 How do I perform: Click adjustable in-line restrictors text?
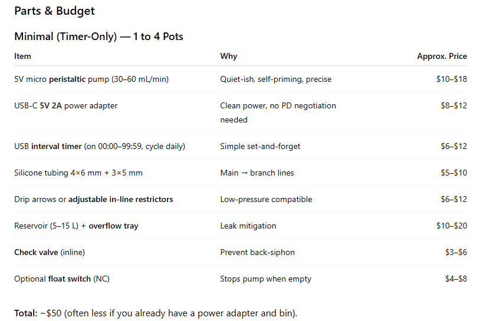point(120,199)
